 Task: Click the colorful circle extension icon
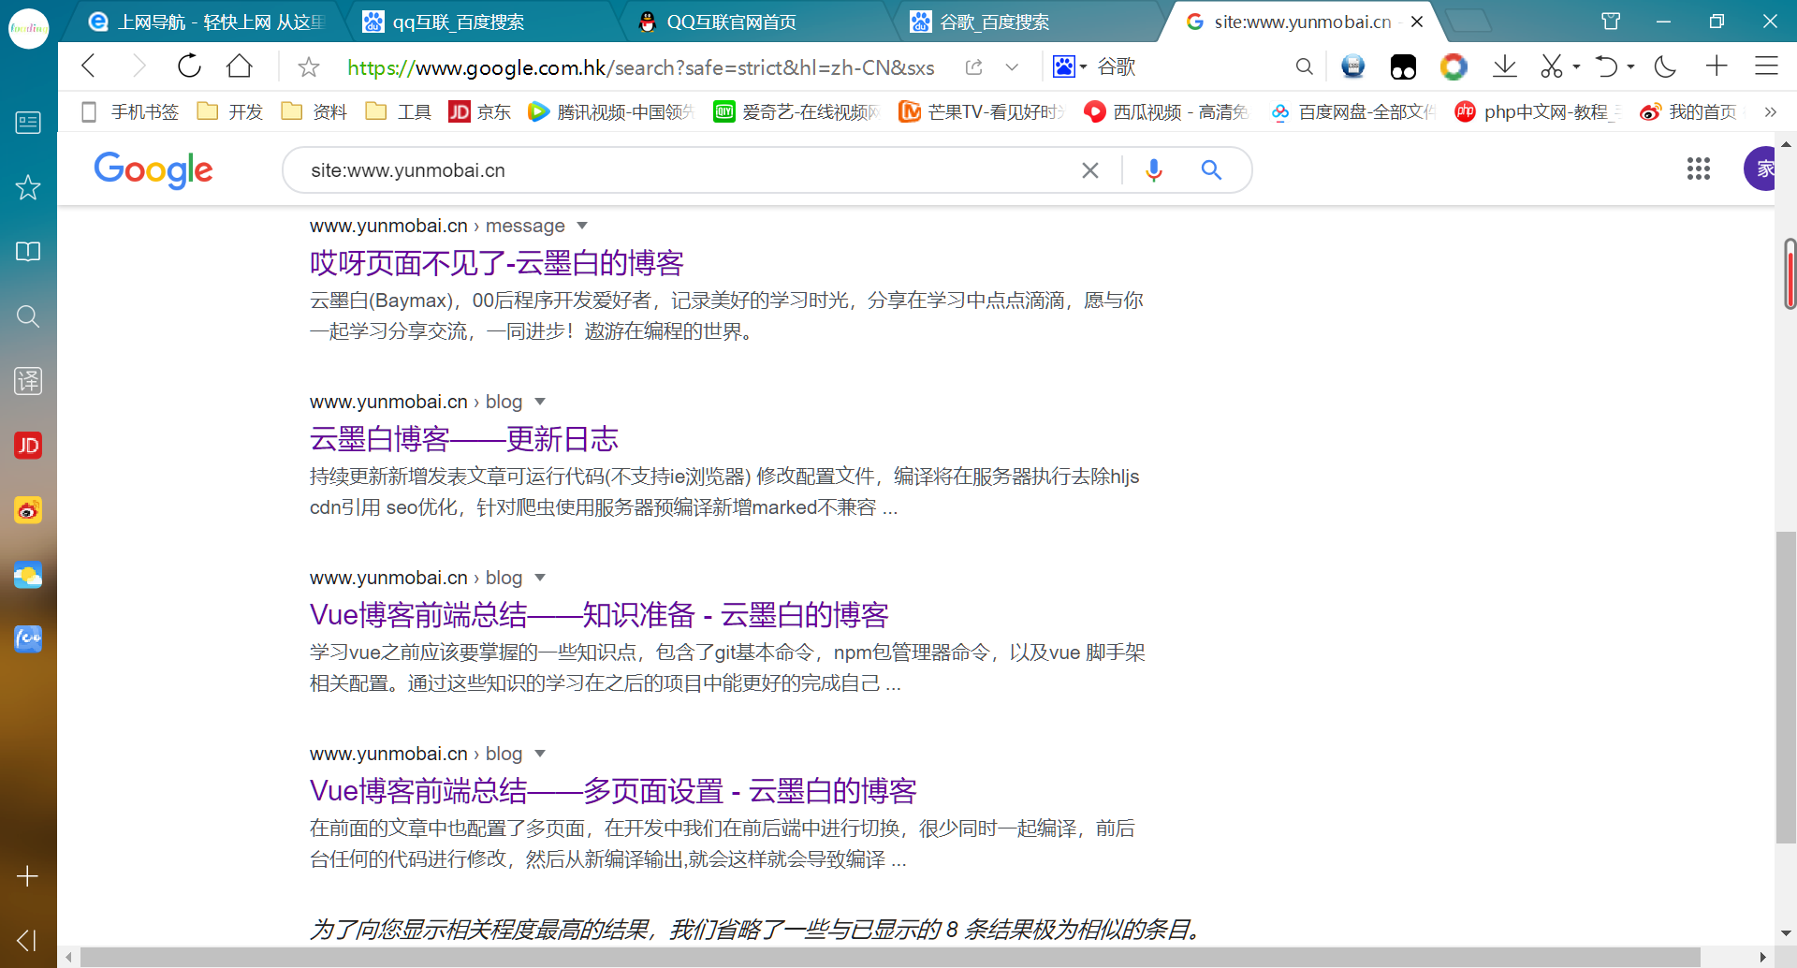click(1454, 66)
